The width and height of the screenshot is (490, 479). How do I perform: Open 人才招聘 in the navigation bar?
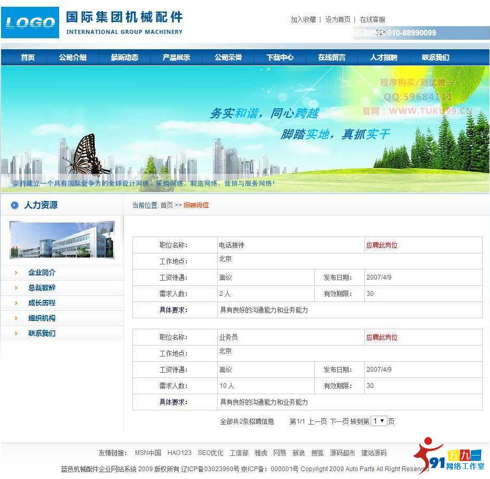(383, 58)
